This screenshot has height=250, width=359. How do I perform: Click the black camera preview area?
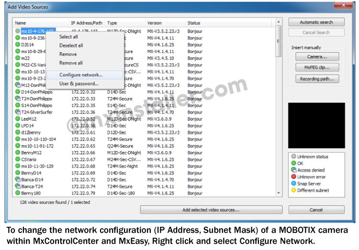(316, 125)
